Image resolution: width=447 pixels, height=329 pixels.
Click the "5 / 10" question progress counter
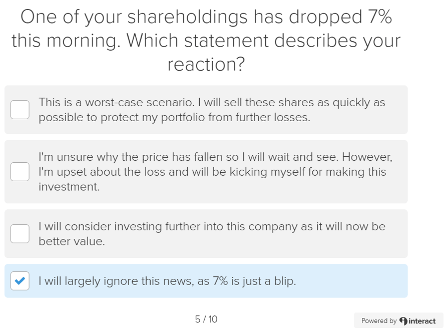[206, 319]
